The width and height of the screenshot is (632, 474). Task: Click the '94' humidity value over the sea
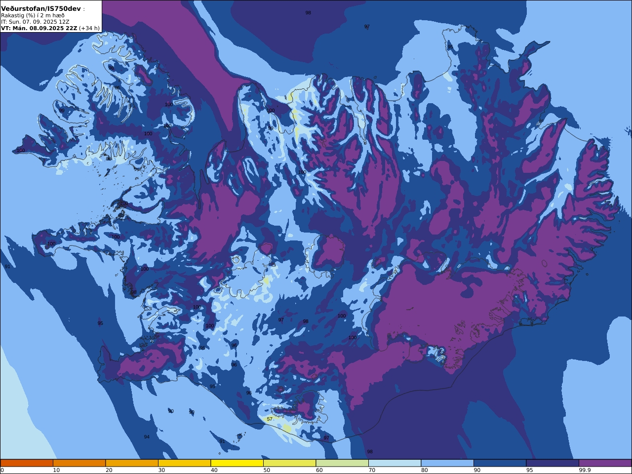pos(147,437)
